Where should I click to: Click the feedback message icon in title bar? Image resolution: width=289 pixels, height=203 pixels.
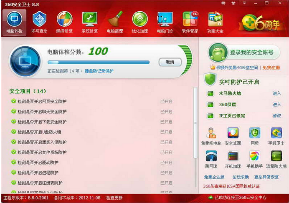pyautogui.click(x=223, y=3)
